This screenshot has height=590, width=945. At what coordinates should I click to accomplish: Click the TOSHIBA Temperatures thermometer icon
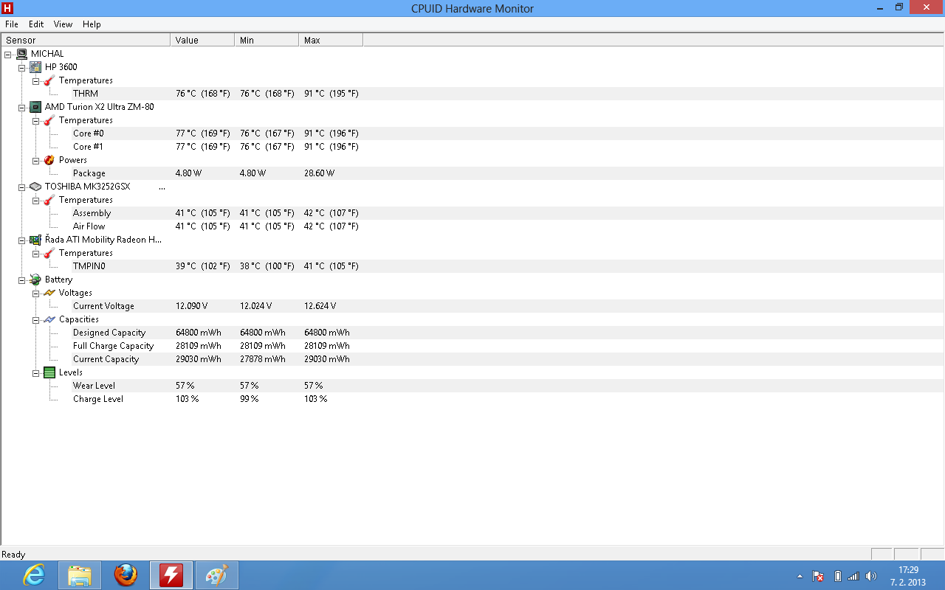(49, 200)
